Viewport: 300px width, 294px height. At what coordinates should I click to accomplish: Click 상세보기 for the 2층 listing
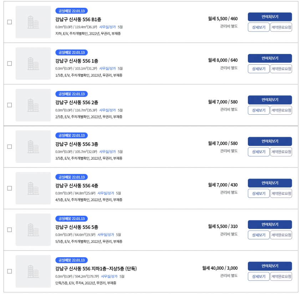259,110
